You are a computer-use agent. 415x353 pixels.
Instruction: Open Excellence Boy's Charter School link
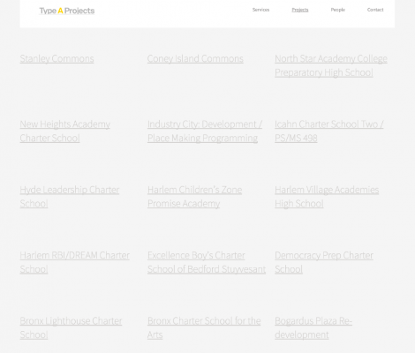(x=207, y=262)
